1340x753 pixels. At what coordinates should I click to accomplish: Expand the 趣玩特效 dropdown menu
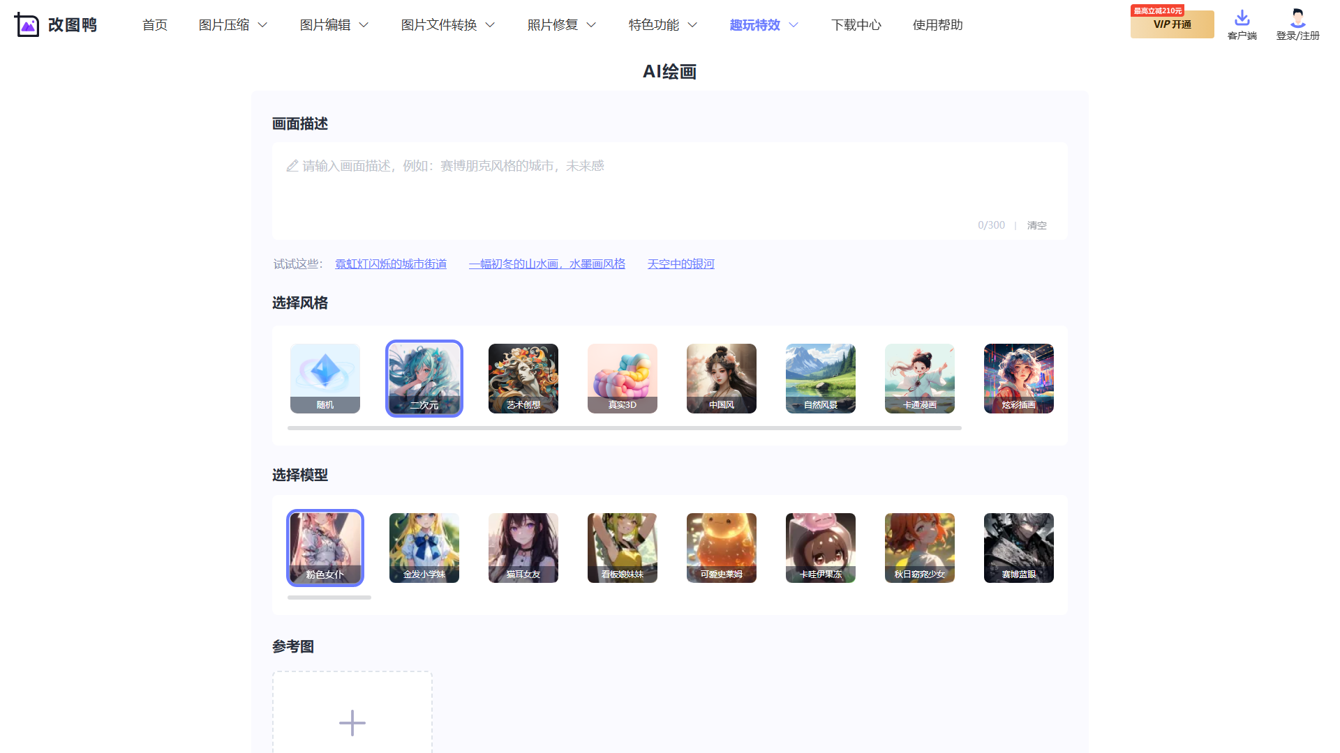[x=764, y=25]
